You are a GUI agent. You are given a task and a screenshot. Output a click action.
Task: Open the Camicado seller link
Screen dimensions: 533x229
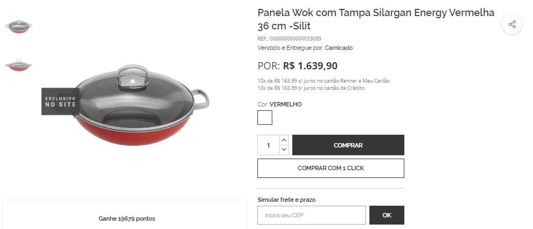(338, 48)
